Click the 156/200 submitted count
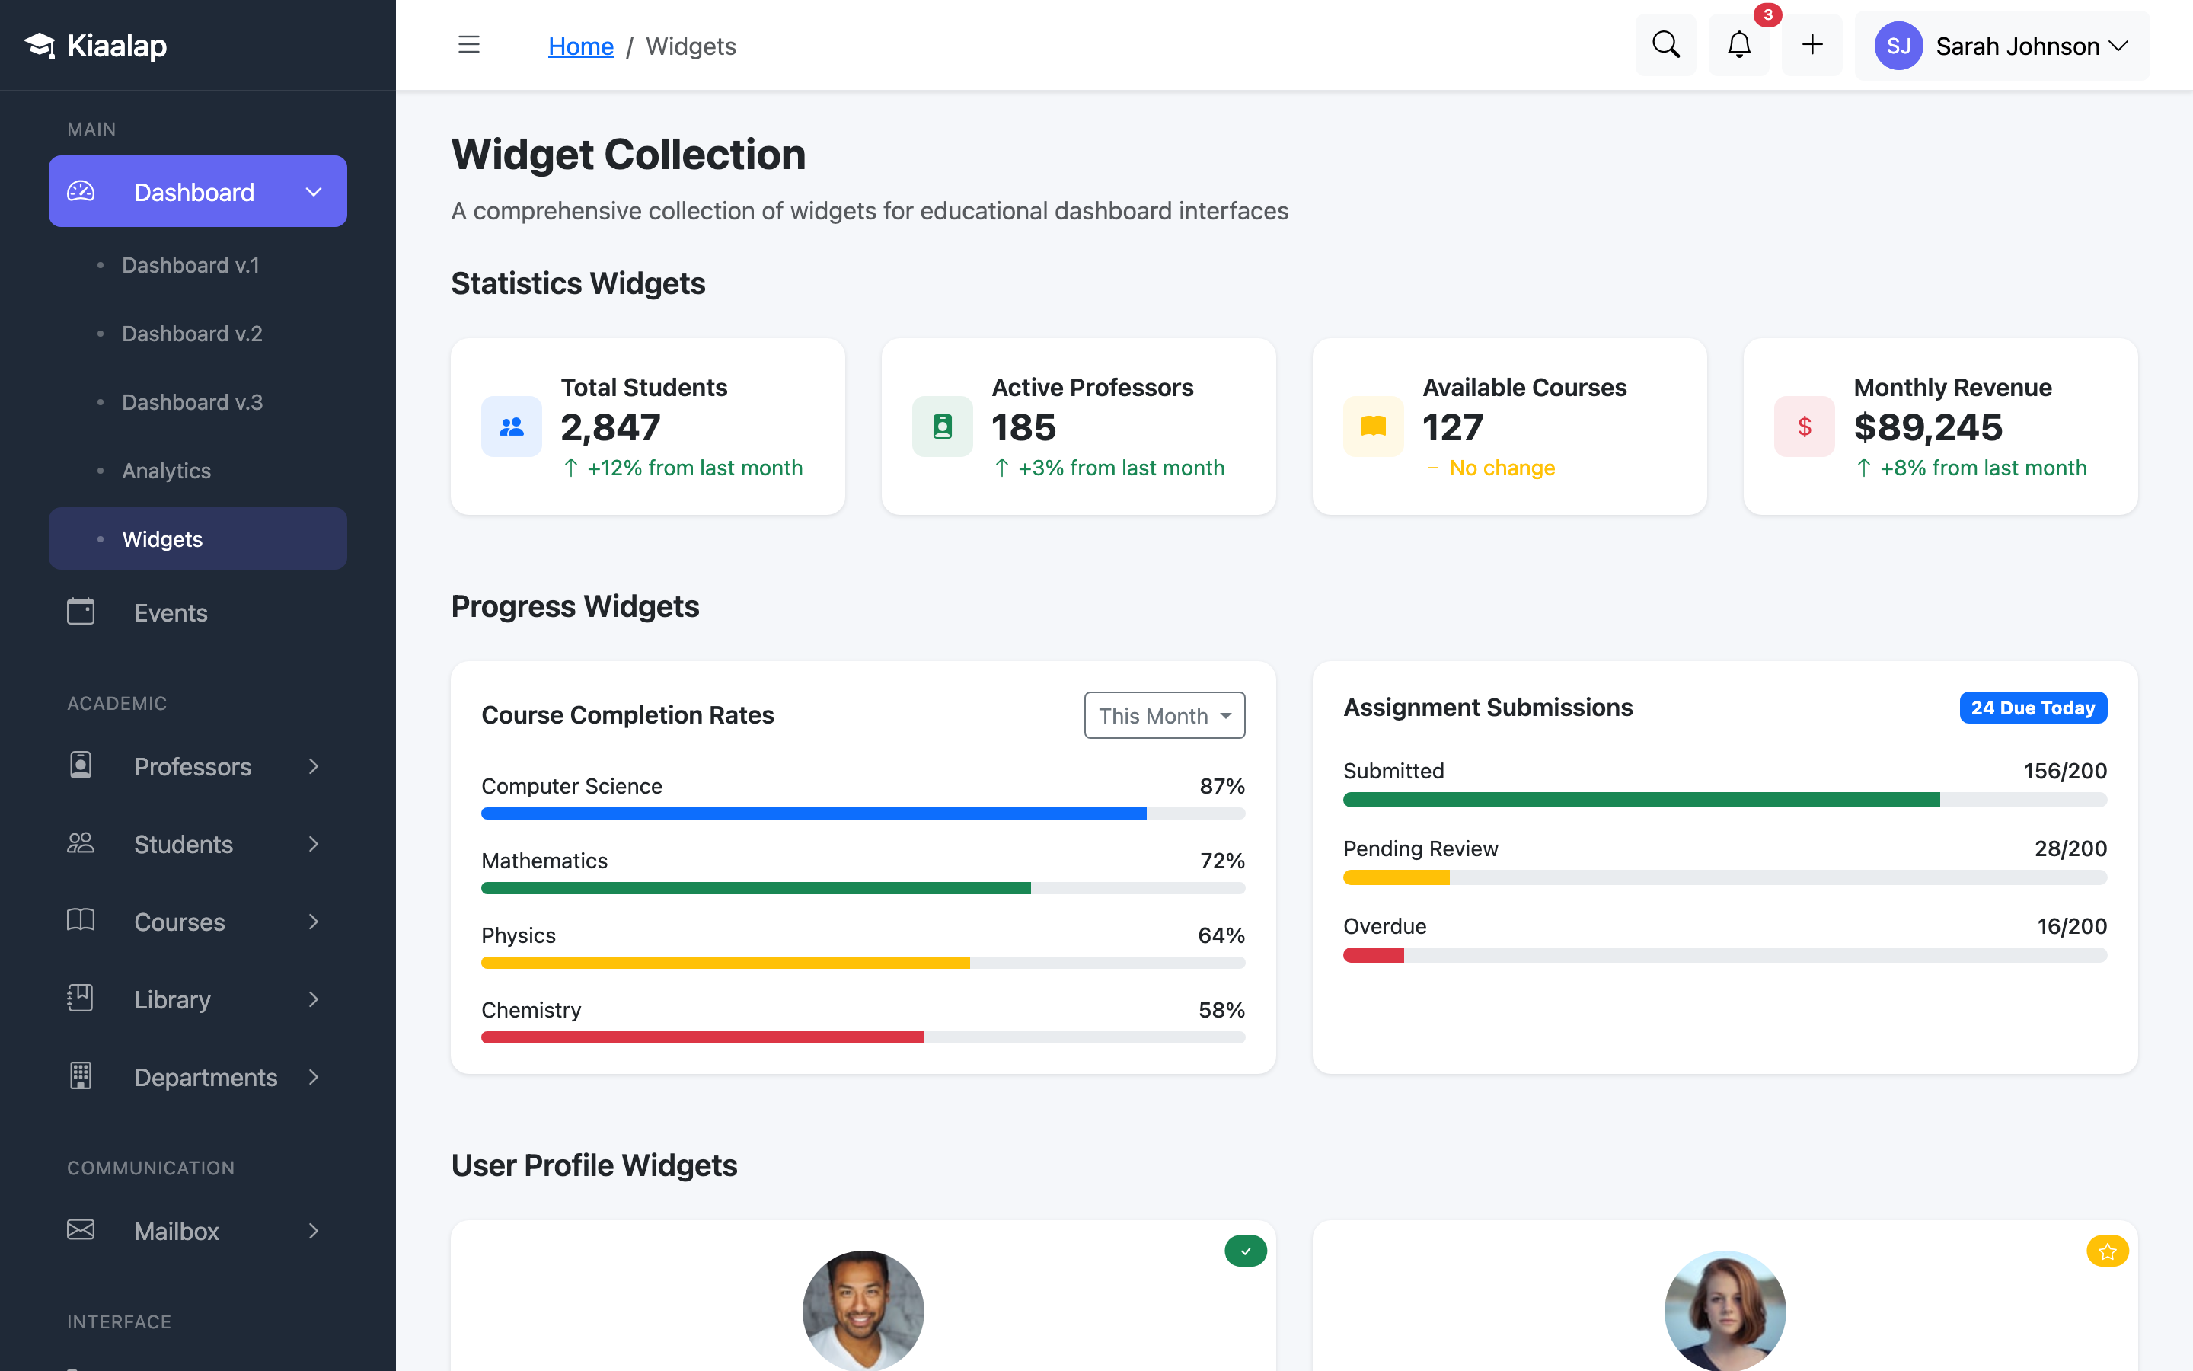The image size is (2193, 1371). click(x=2065, y=771)
